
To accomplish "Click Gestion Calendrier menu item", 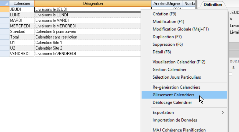I will pyautogui.click(x=169, y=70).
